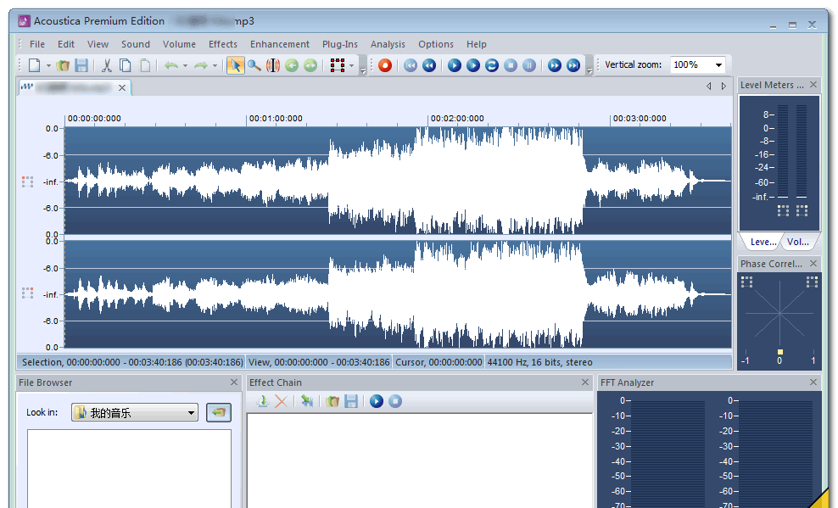The image size is (838, 508).
Task: Open the File menu
Action: tap(36, 44)
